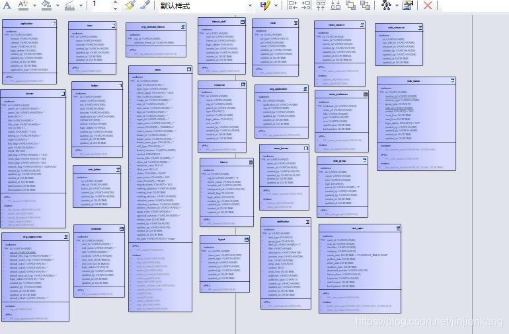Open the font color dropdown arrow
The width and height of the screenshot is (509, 334).
coord(34,5)
